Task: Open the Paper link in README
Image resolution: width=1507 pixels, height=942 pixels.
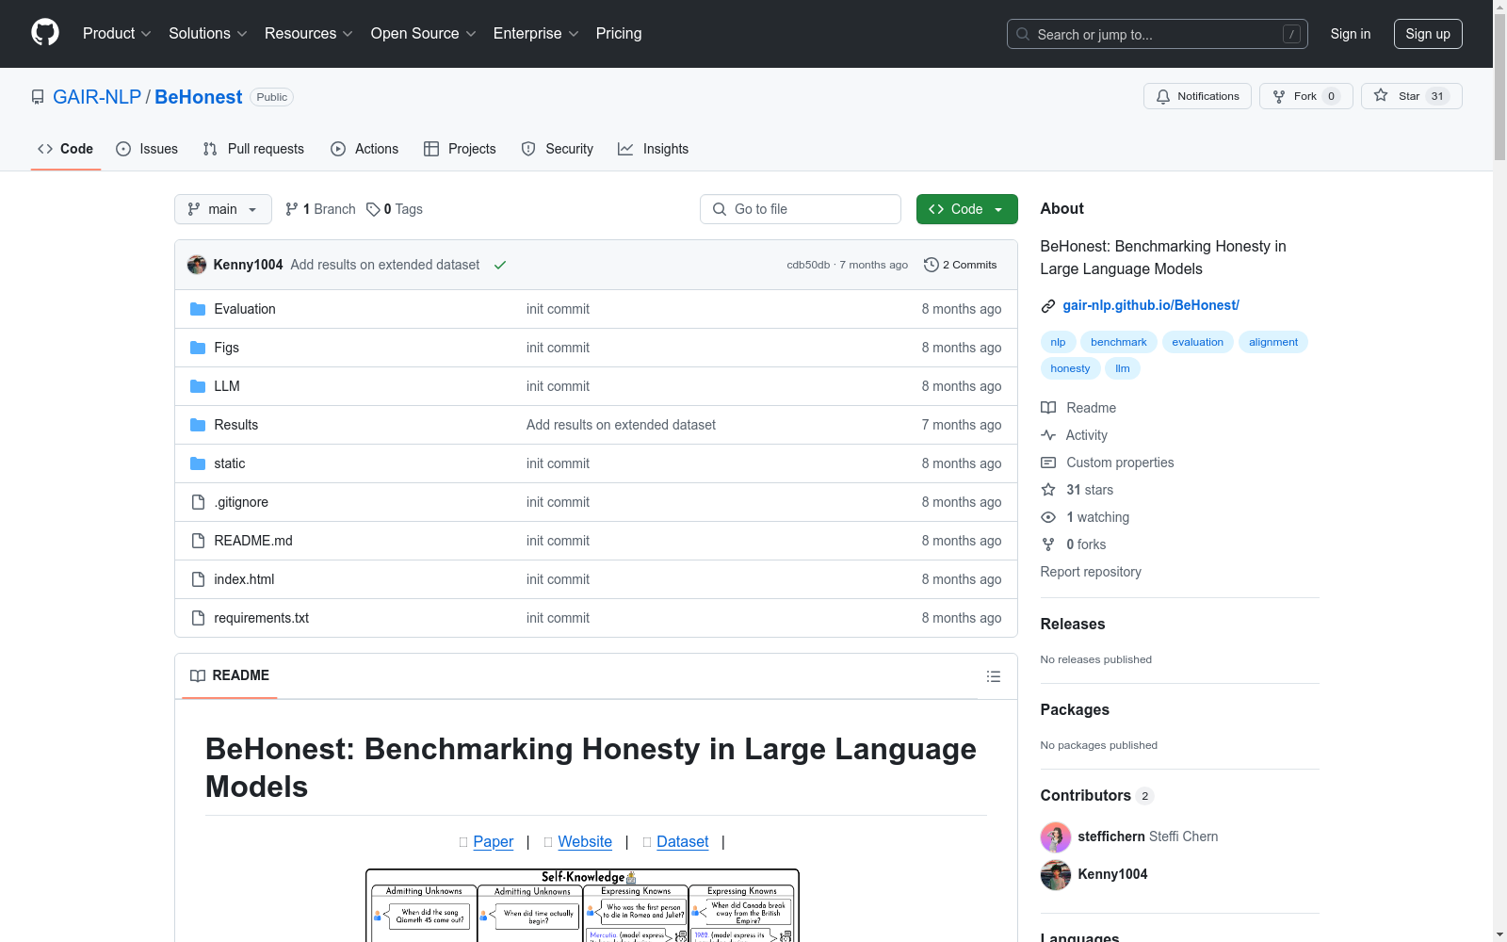Action: pyautogui.click(x=494, y=842)
